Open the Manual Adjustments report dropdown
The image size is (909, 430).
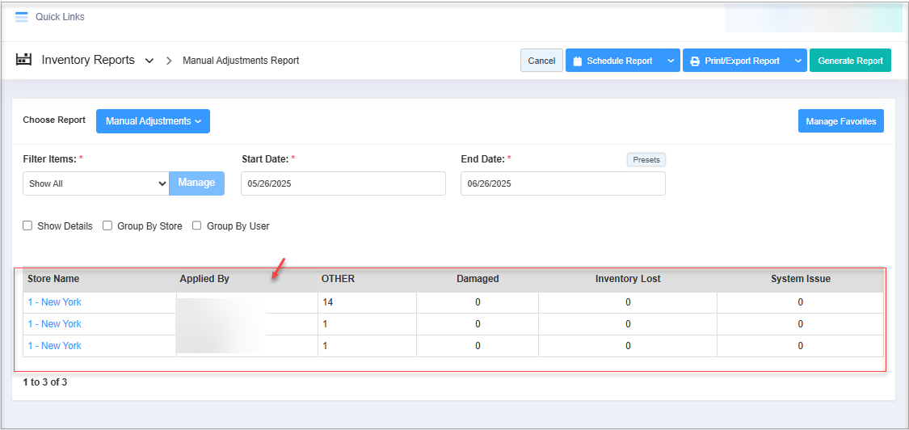coord(153,121)
